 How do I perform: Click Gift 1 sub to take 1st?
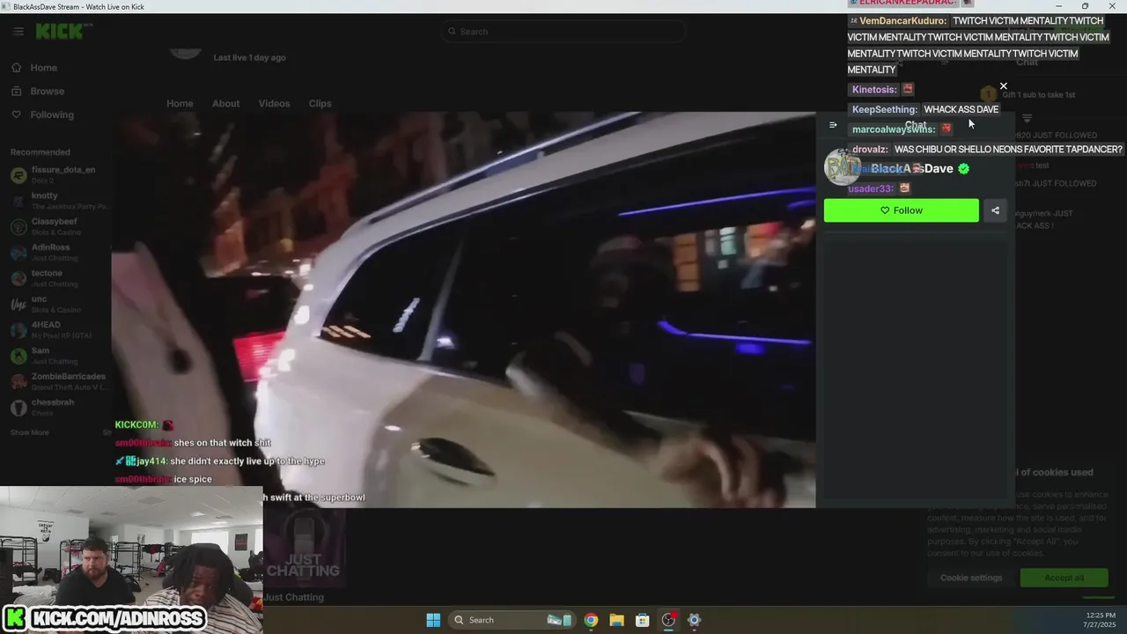pos(1038,95)
